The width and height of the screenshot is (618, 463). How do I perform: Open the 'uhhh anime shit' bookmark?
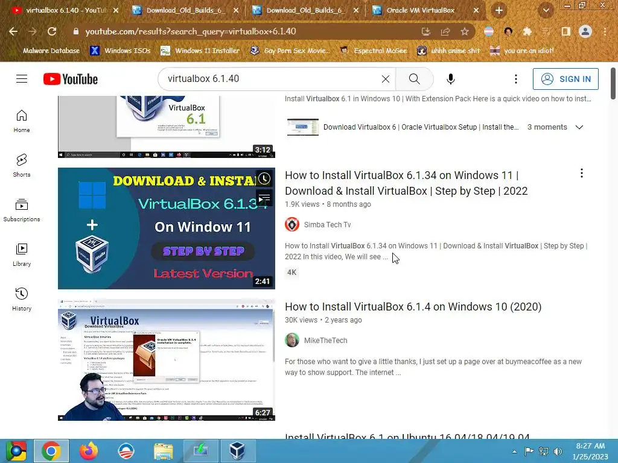point(449,51)
